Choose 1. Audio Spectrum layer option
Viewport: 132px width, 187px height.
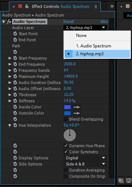click(x=97, y=46)
